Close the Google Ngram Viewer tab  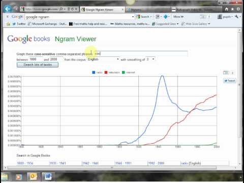[x=123, y=10]
